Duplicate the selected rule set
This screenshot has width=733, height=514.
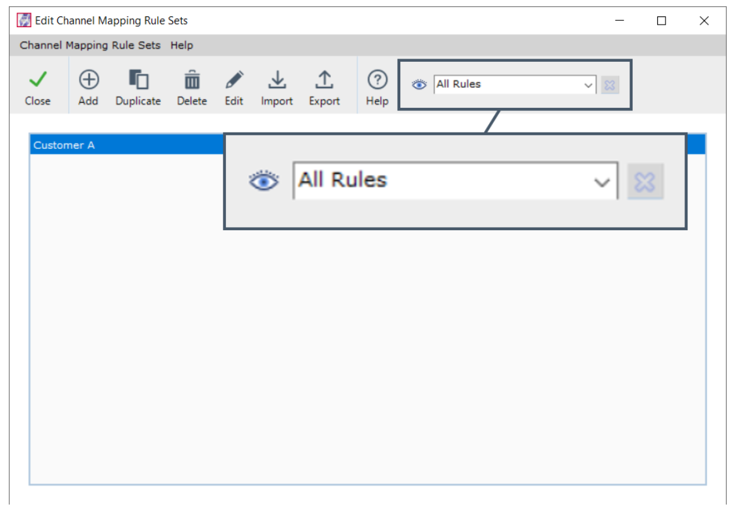tap(138, 87)
